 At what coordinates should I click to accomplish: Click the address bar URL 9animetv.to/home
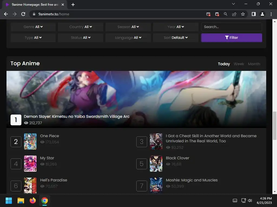(54, 14)
